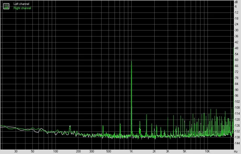This screenshot has height=154, width=241.
Task: Click the 10K frequency axis label
Action: tap(207, 151)
